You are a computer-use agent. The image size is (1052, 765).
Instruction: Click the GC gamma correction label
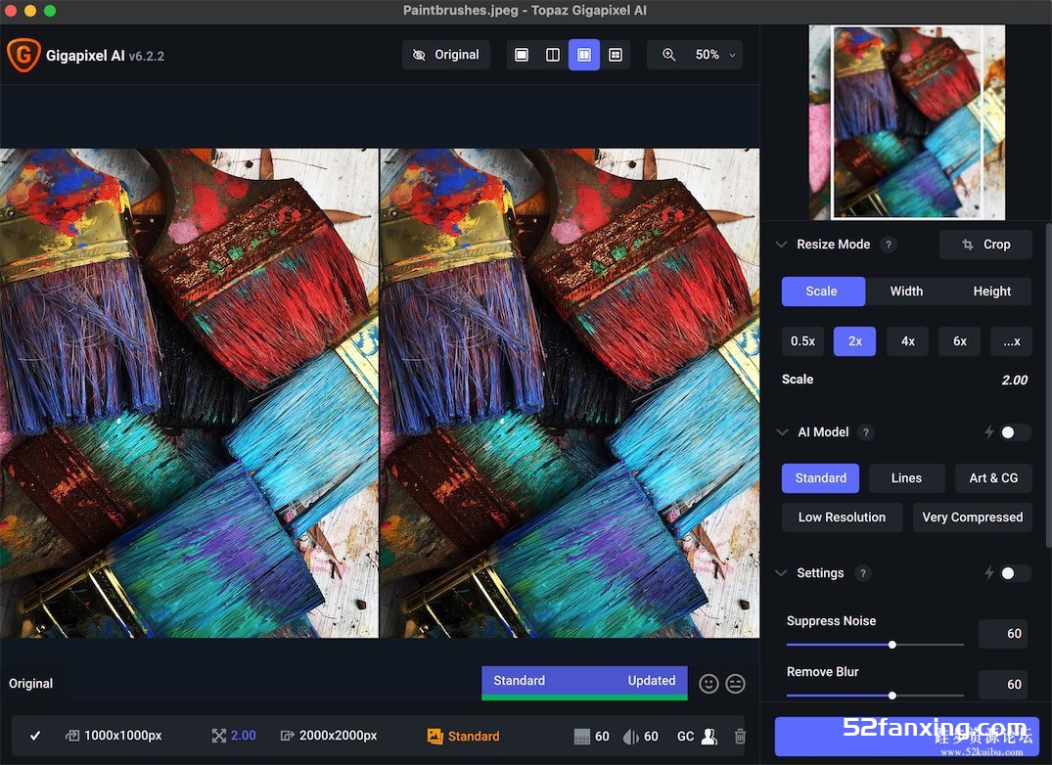685,737
